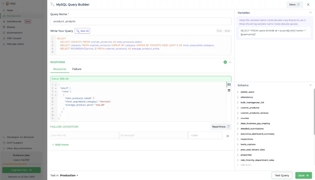The image size is (315, 180).
Task: Open the Test in Production dropdown
Action: (68, 175)
